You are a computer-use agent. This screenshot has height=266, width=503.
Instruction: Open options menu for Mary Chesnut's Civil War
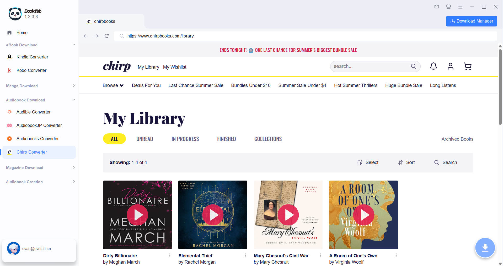point(320,256)
